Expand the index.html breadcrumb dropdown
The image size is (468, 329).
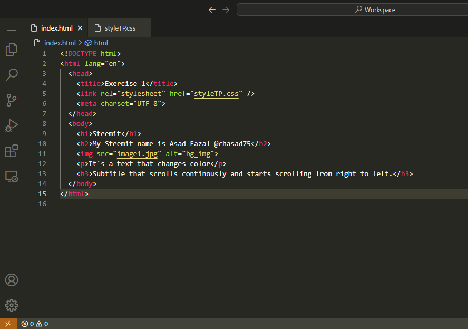click(60, 43)
